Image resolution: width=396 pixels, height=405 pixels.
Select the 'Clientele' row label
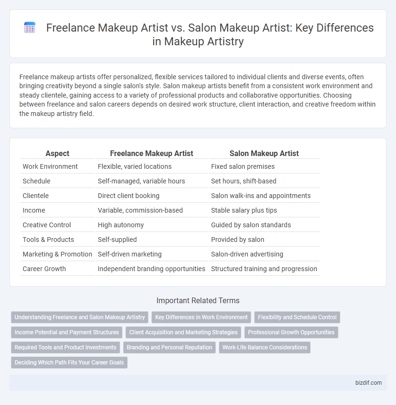[36, 196]
